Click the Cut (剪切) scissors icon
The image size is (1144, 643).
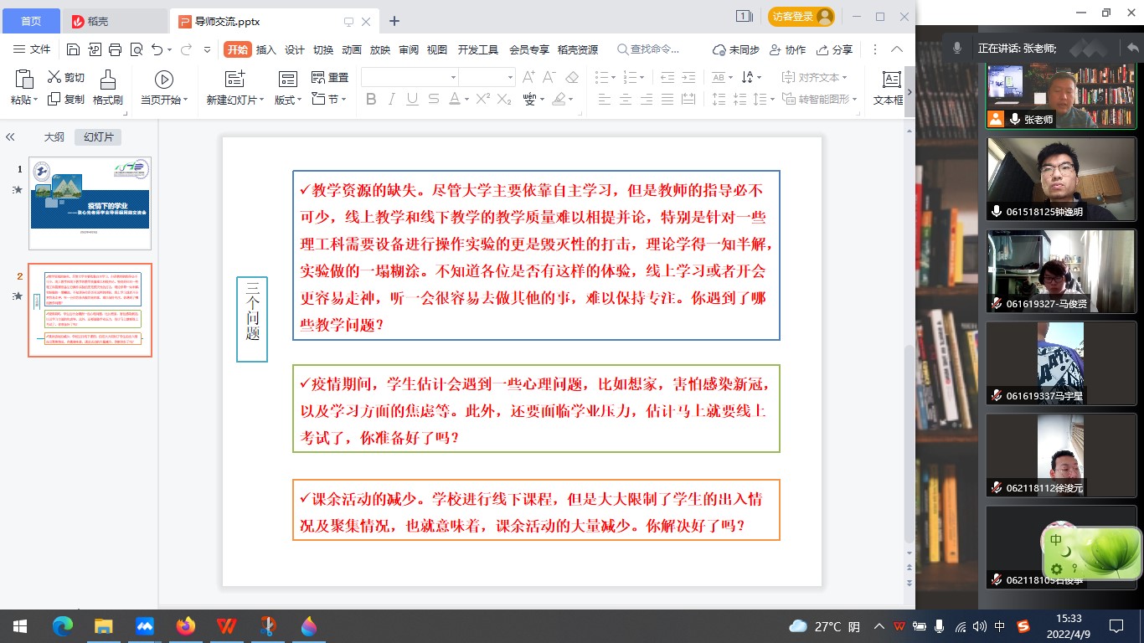pos(55,77)
